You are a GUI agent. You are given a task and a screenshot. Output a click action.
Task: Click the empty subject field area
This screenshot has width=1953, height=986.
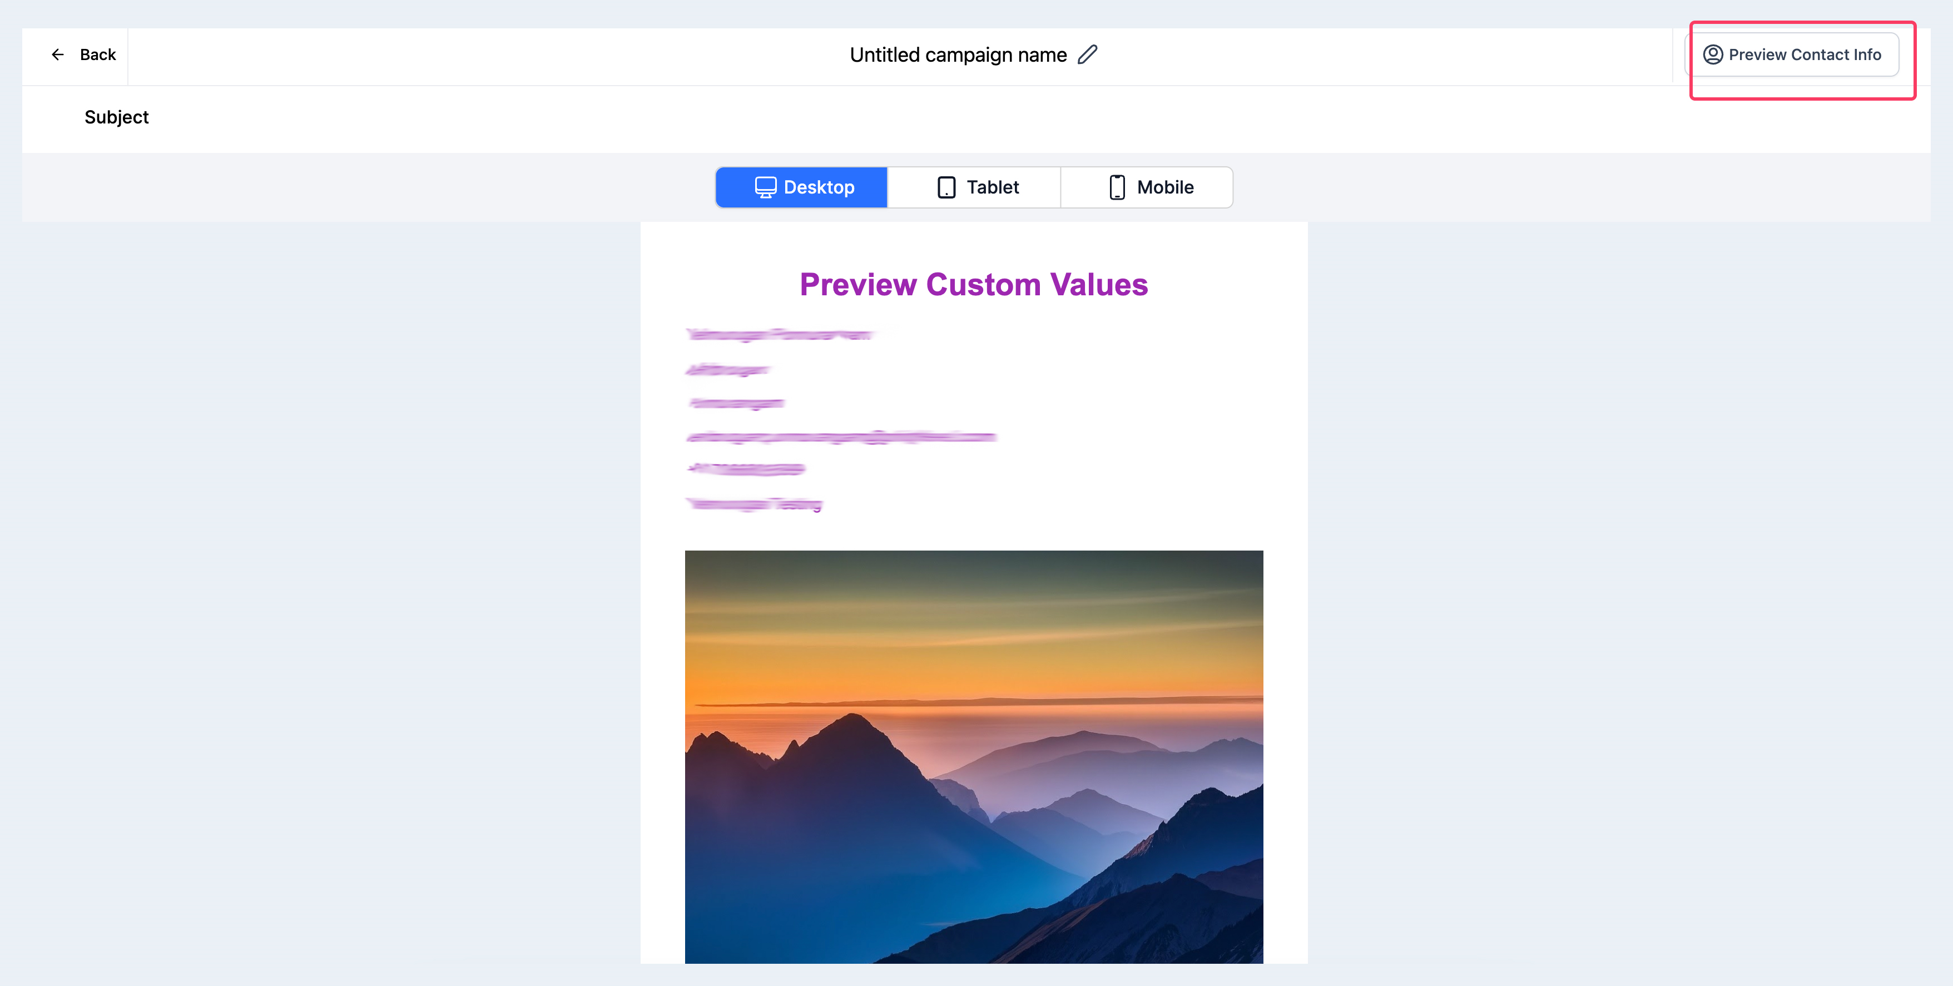910,117
